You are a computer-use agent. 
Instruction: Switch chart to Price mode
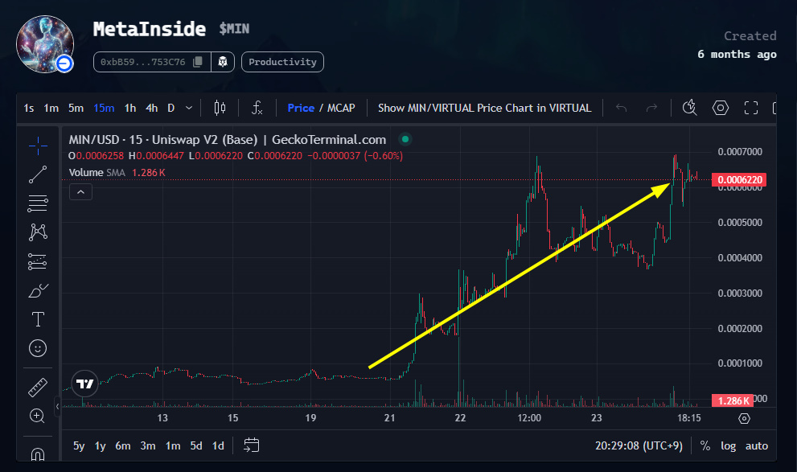click(301, 108)
